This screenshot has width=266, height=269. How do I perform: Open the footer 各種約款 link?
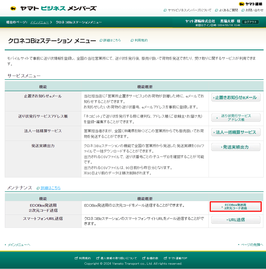152,258
